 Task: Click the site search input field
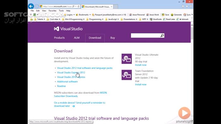tap(146, 36)
